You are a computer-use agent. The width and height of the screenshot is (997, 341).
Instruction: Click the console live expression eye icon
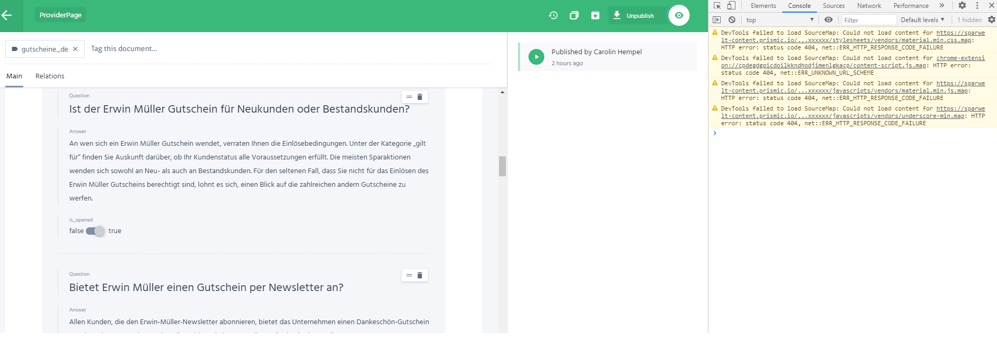click(x=829, y=19)
